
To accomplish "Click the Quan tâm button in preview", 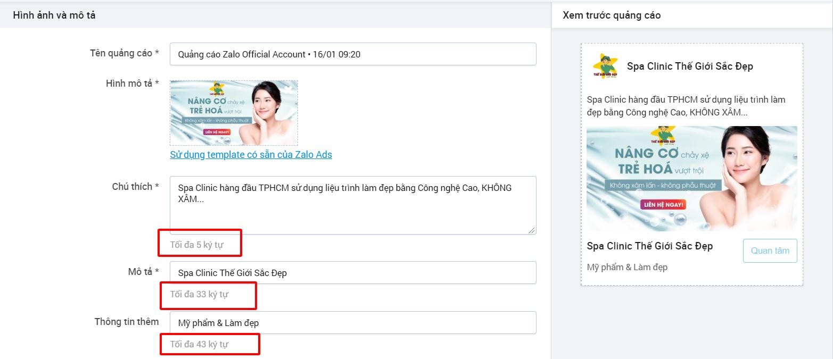I will tap(770, 251).
